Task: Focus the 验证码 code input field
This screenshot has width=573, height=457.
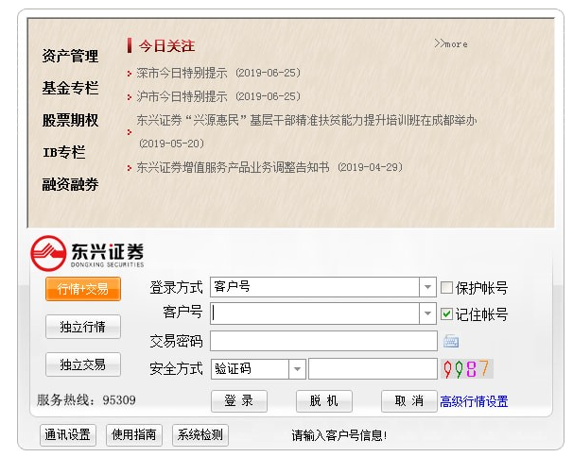Action: (x=373, y=368)
